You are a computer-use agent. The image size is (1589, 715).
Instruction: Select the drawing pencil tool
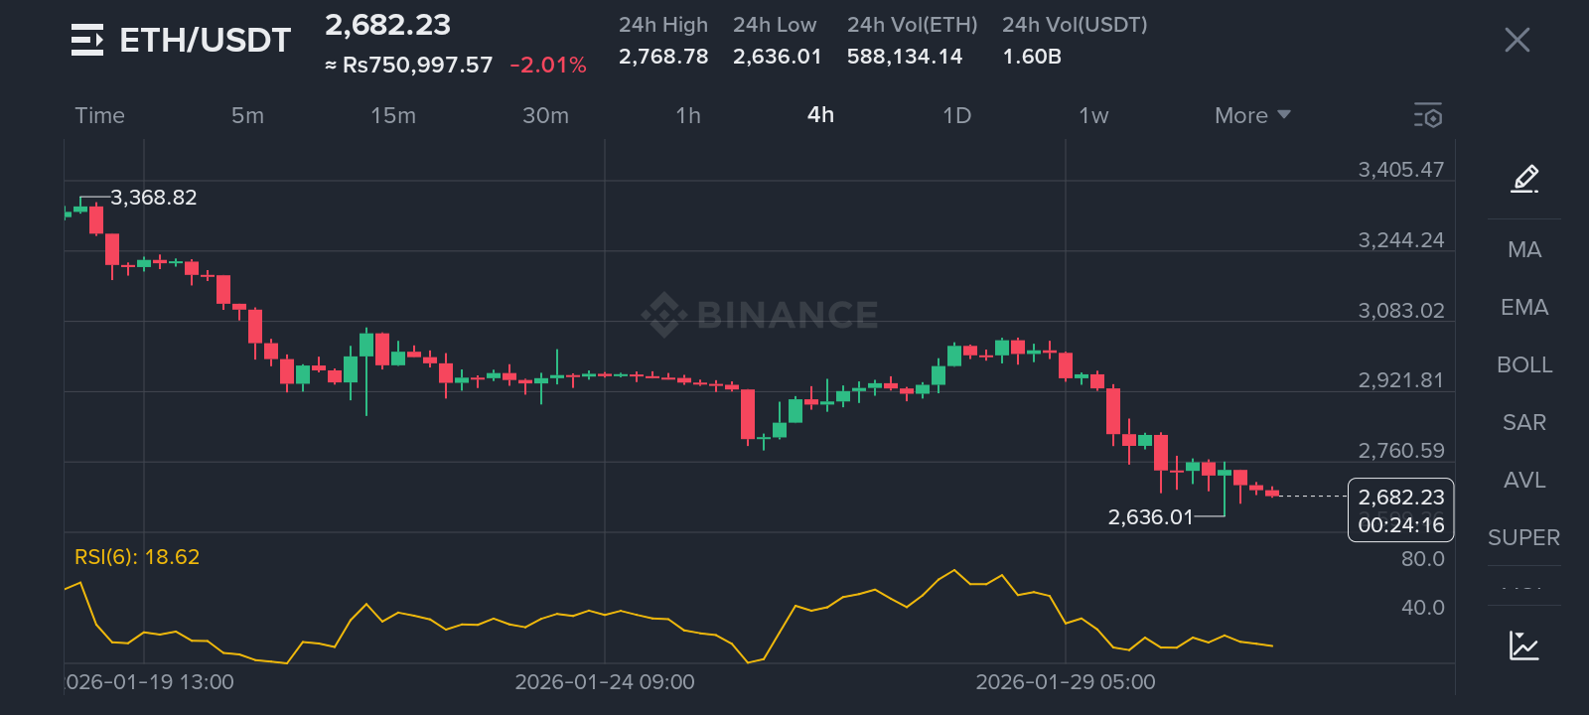1524,179
